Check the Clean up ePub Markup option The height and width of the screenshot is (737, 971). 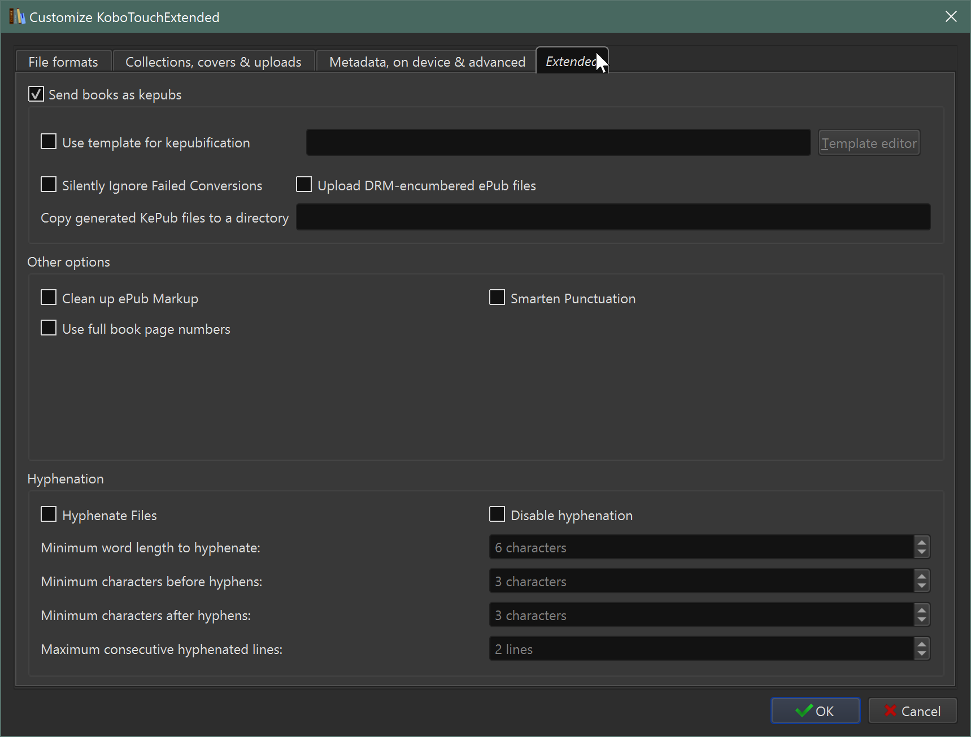pyautogui.click(x=49, y=298)
